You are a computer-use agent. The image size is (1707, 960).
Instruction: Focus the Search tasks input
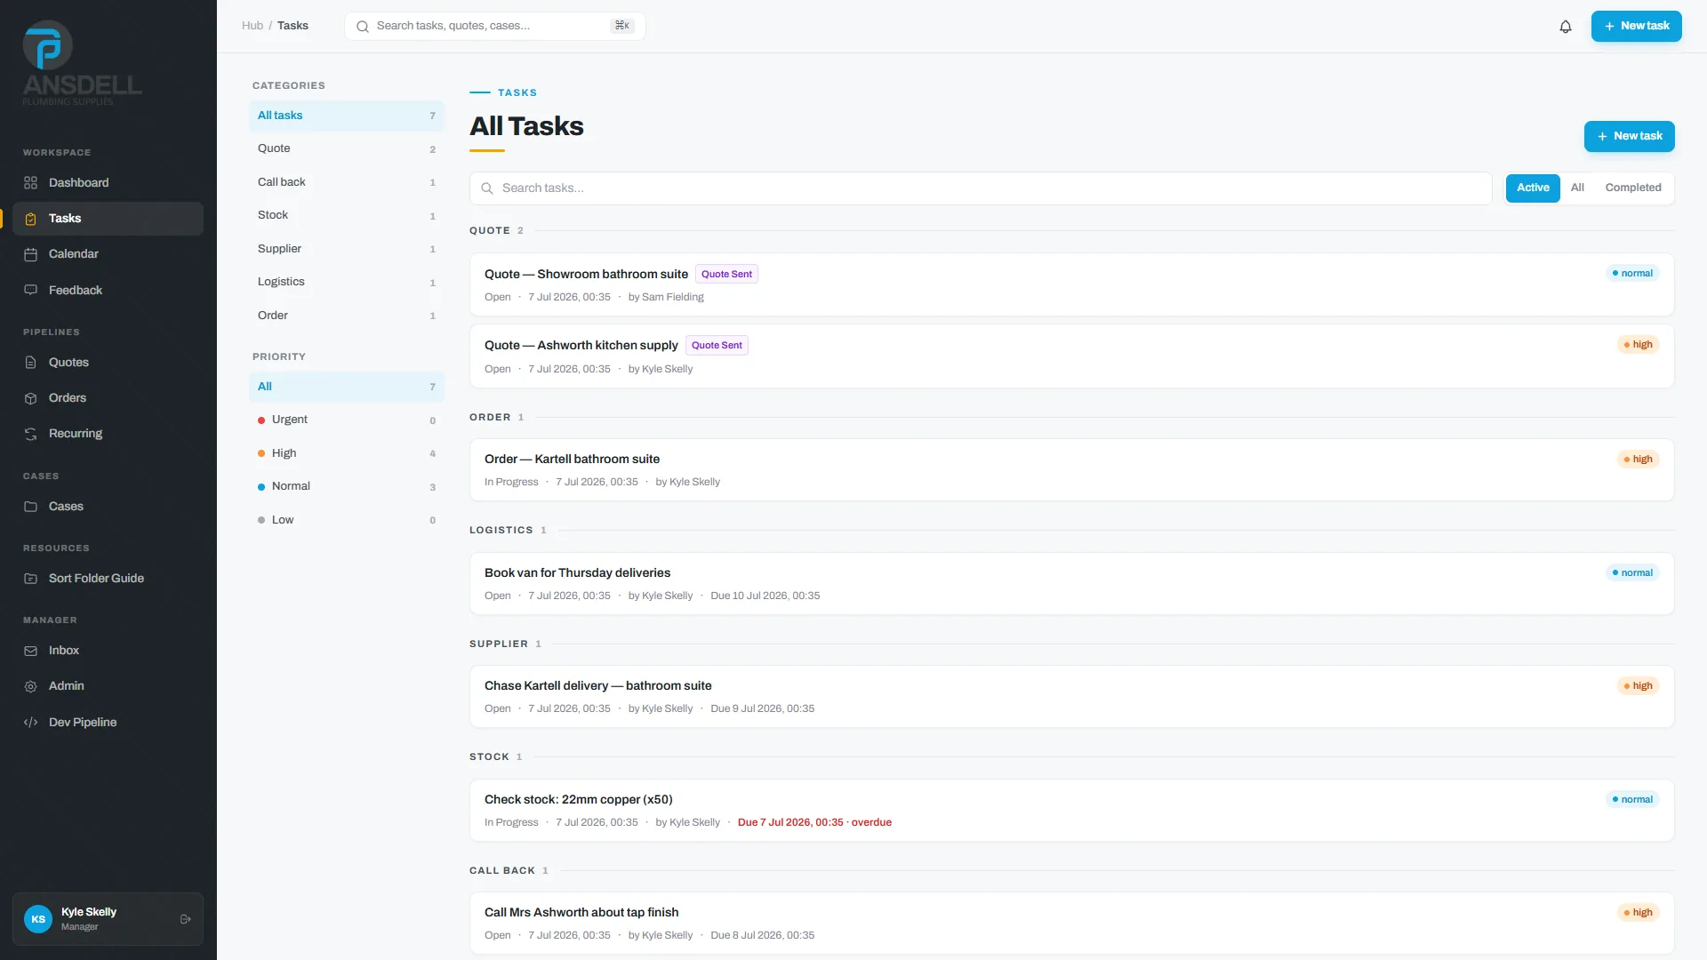coord(981,188)
